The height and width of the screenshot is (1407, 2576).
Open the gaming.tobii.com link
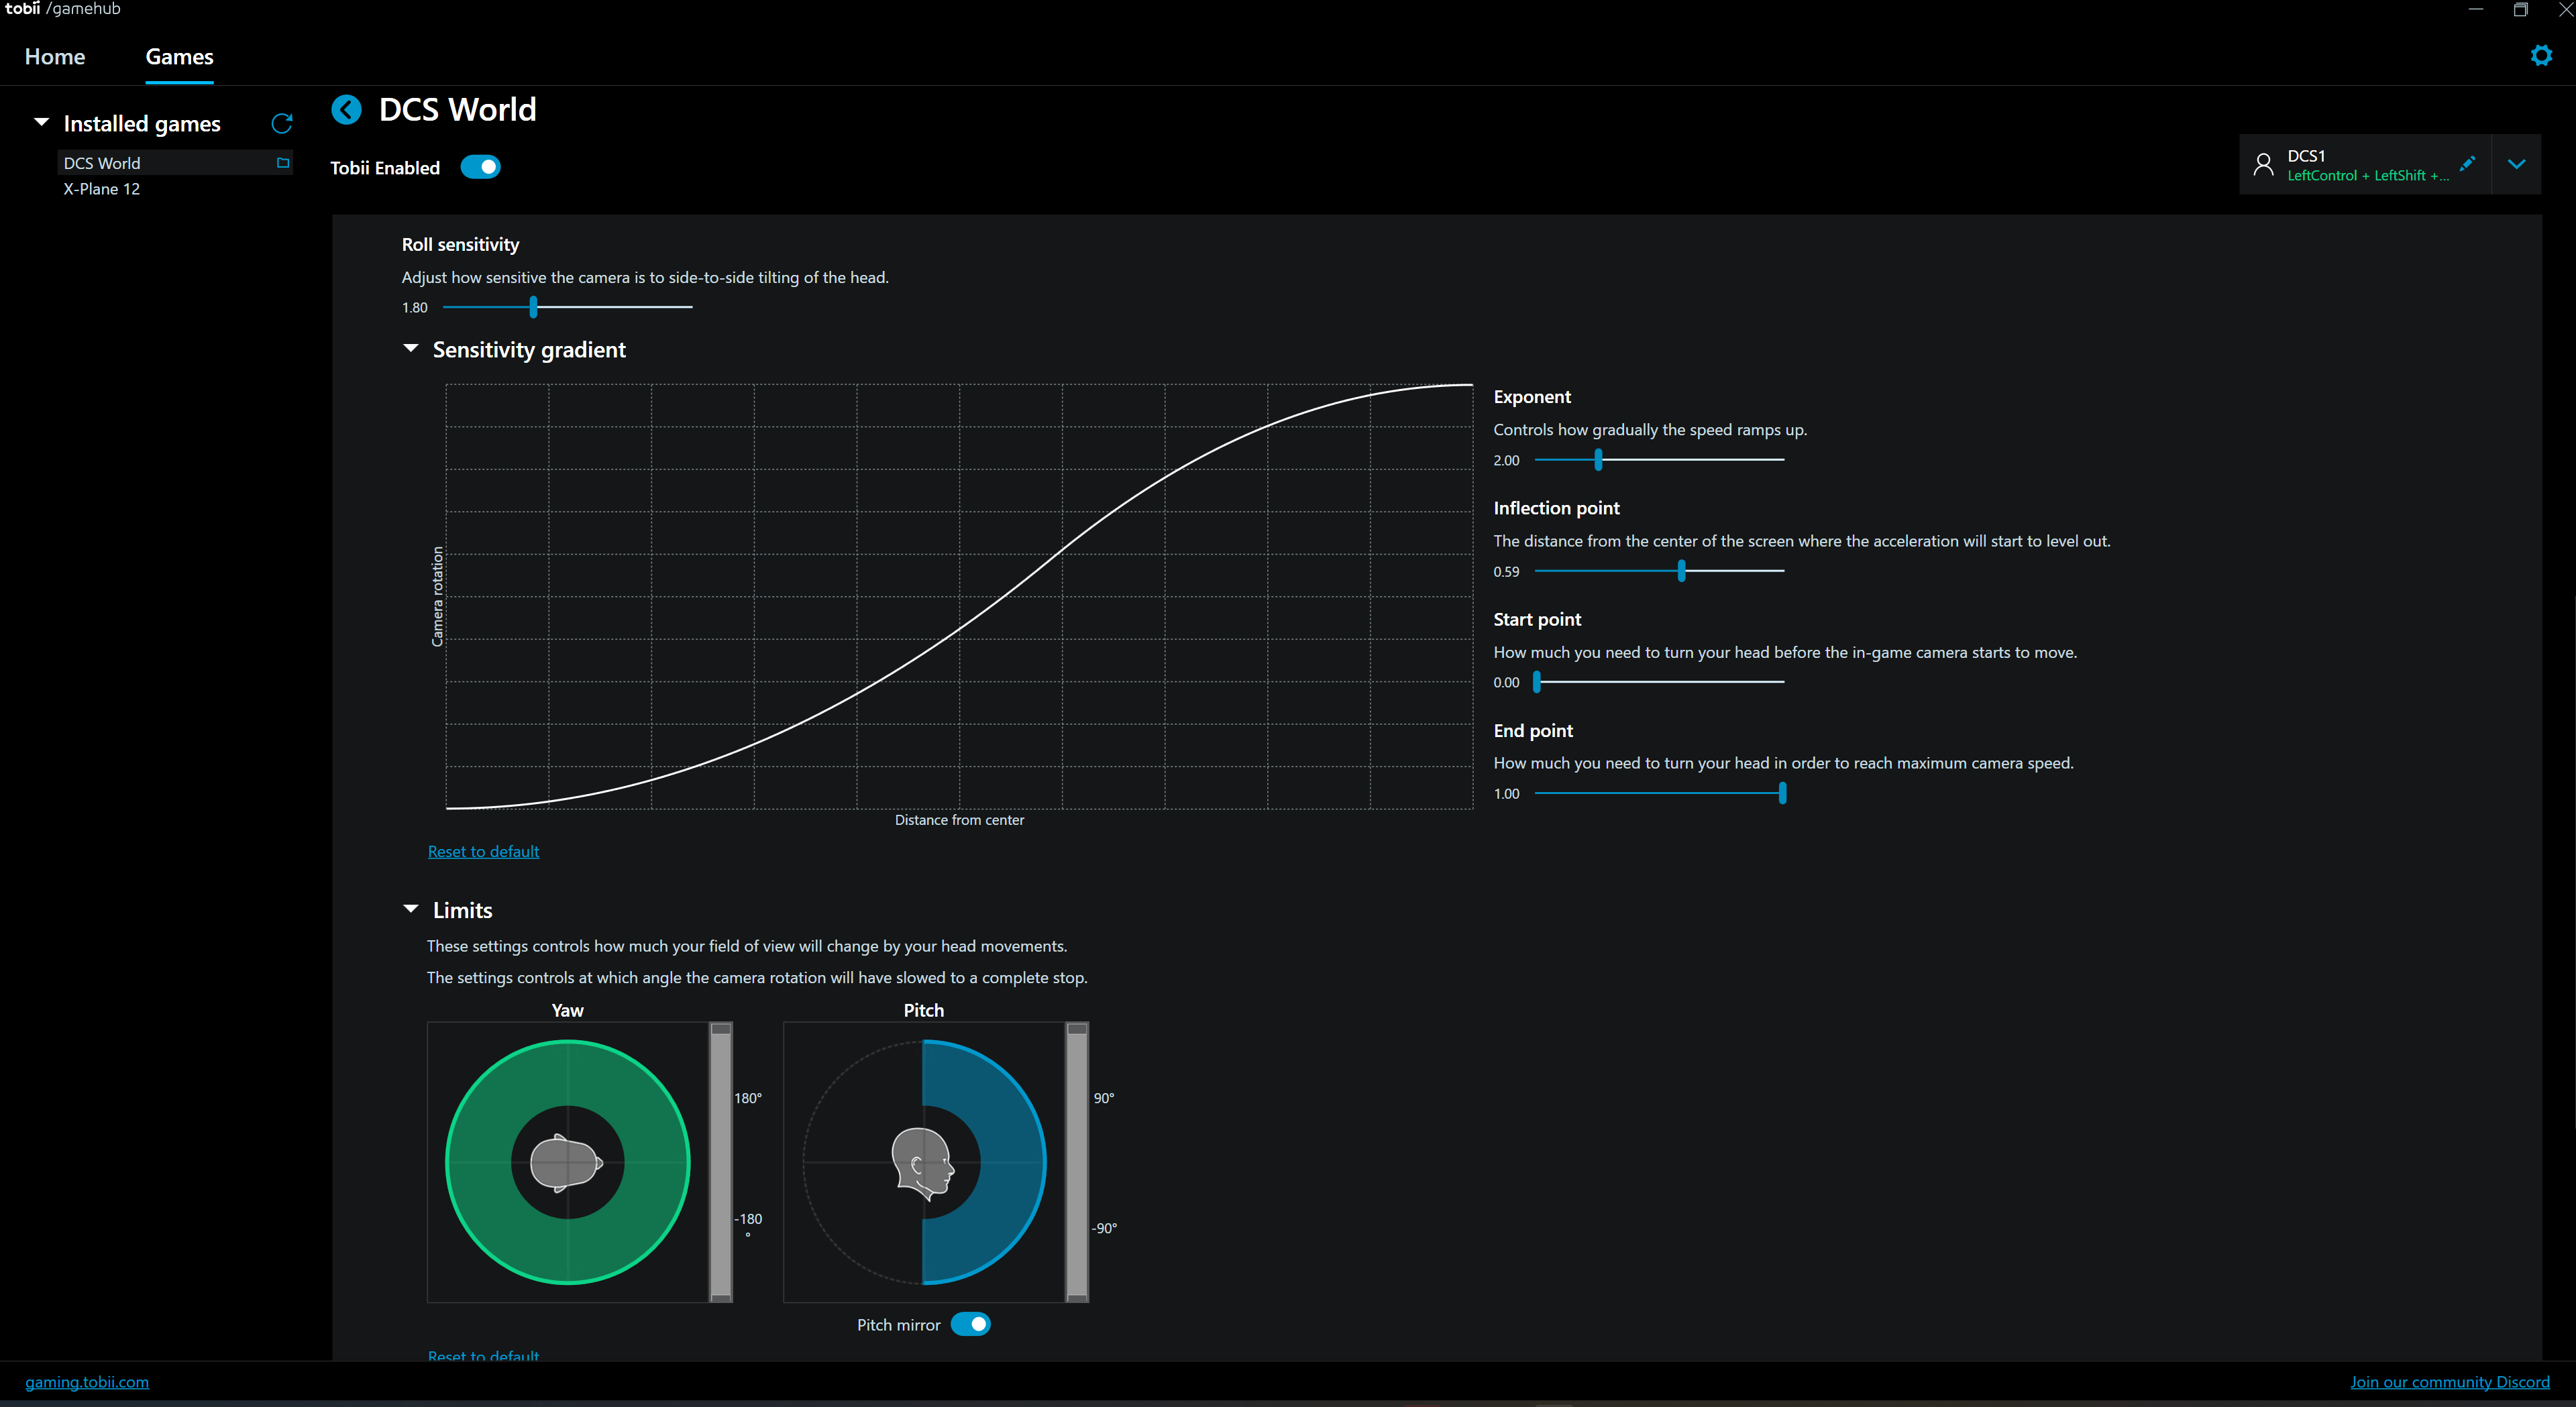point(87,1382)
